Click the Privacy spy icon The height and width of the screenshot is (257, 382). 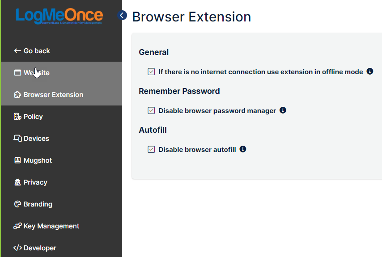[x=17, y=182]
